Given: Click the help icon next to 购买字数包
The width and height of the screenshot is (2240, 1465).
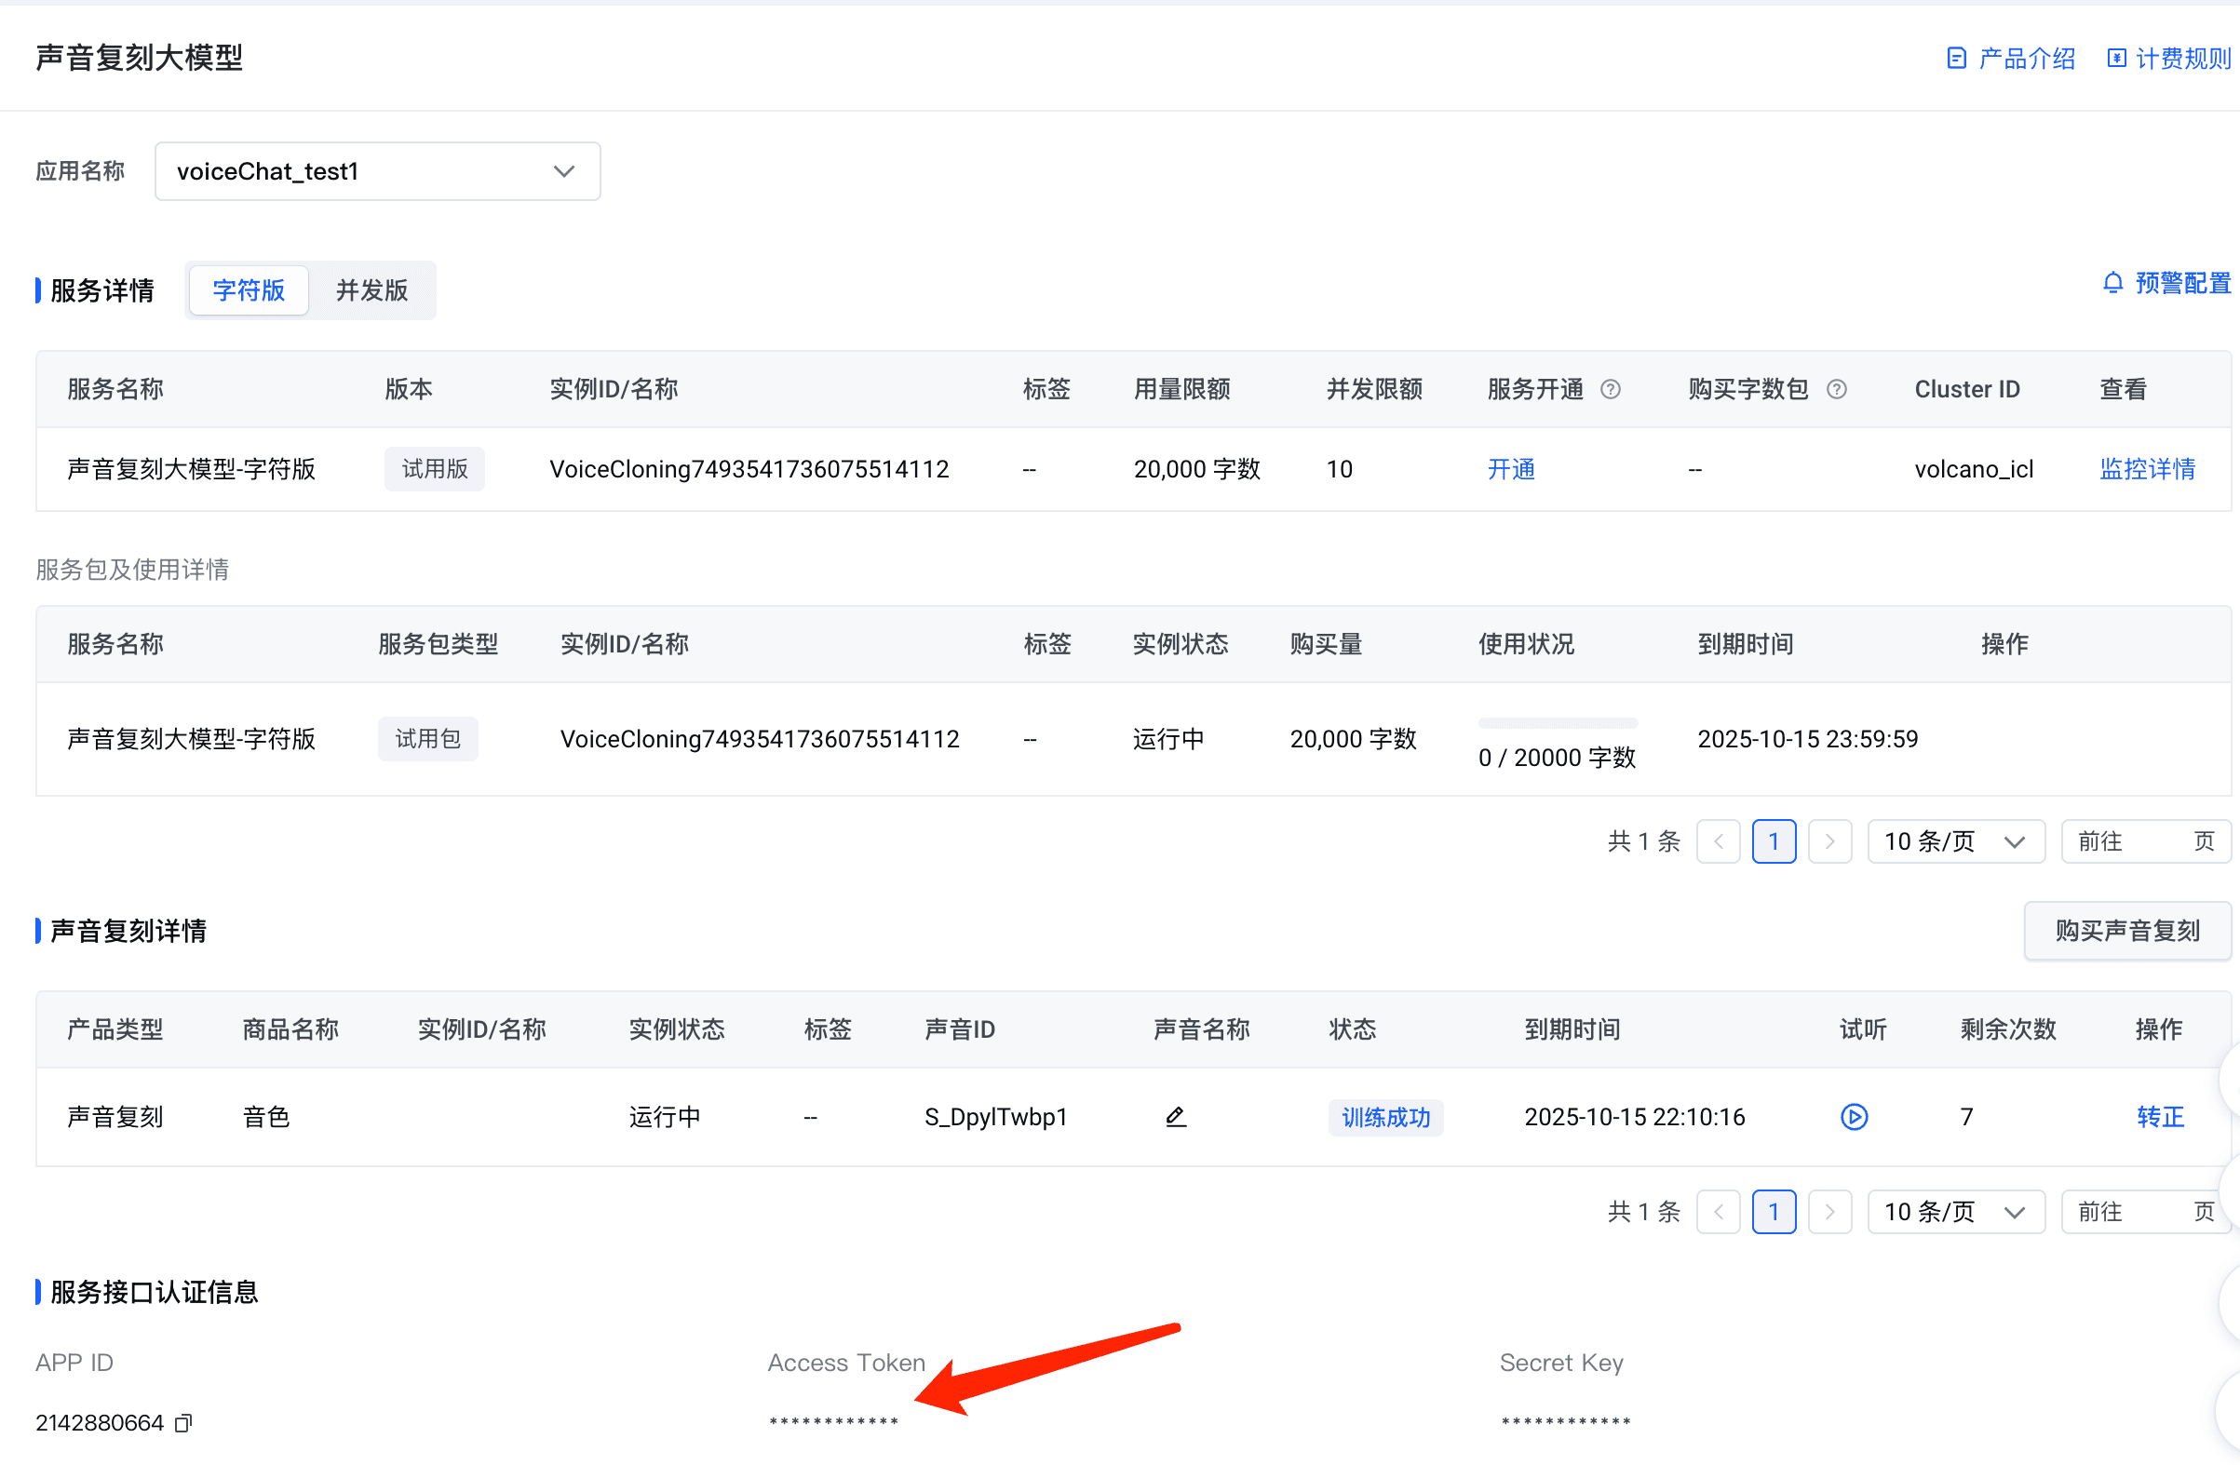Looking at the screenshot, I should (x=1836, y=390).
